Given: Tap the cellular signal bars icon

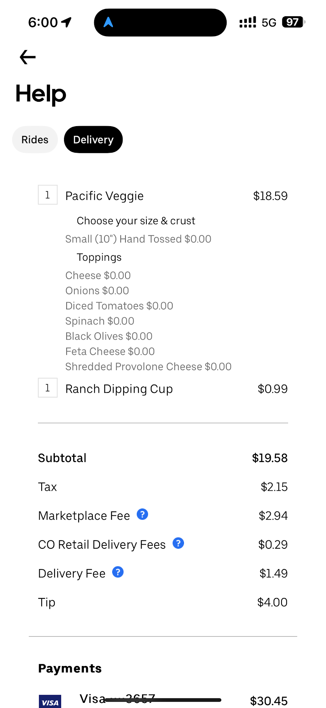Looking at the screenshot, I should 248,22.
